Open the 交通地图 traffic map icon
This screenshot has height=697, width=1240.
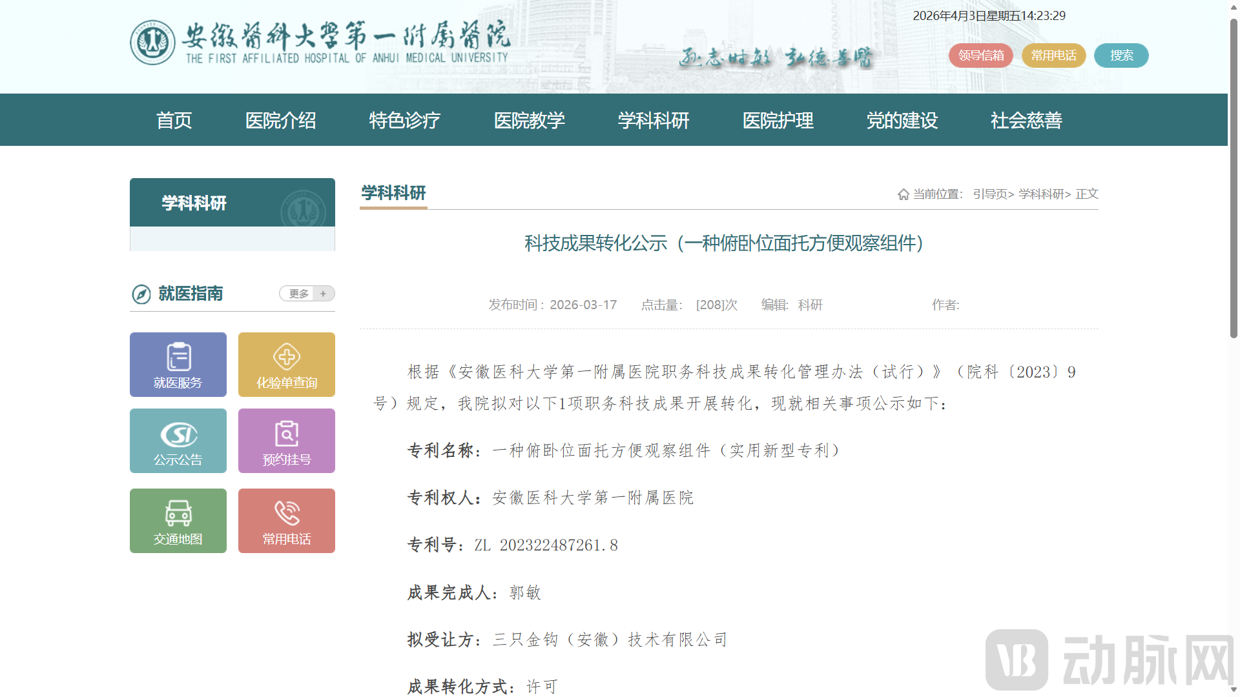pyautogui.click(x=178, y=520)
